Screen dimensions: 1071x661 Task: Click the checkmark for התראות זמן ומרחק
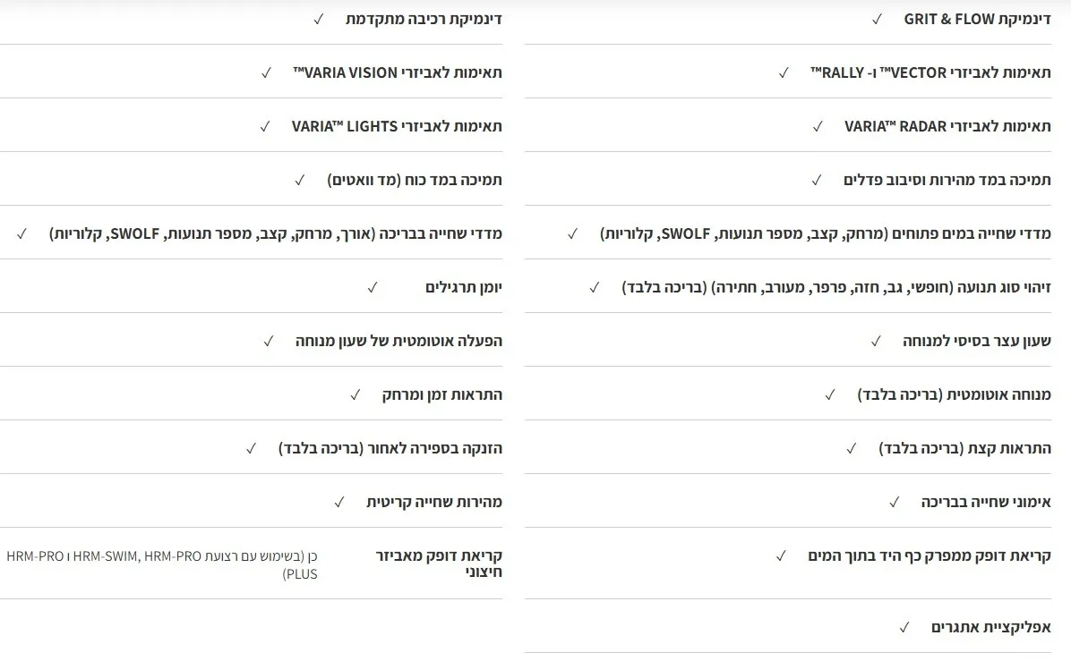(x=356, y=394)
